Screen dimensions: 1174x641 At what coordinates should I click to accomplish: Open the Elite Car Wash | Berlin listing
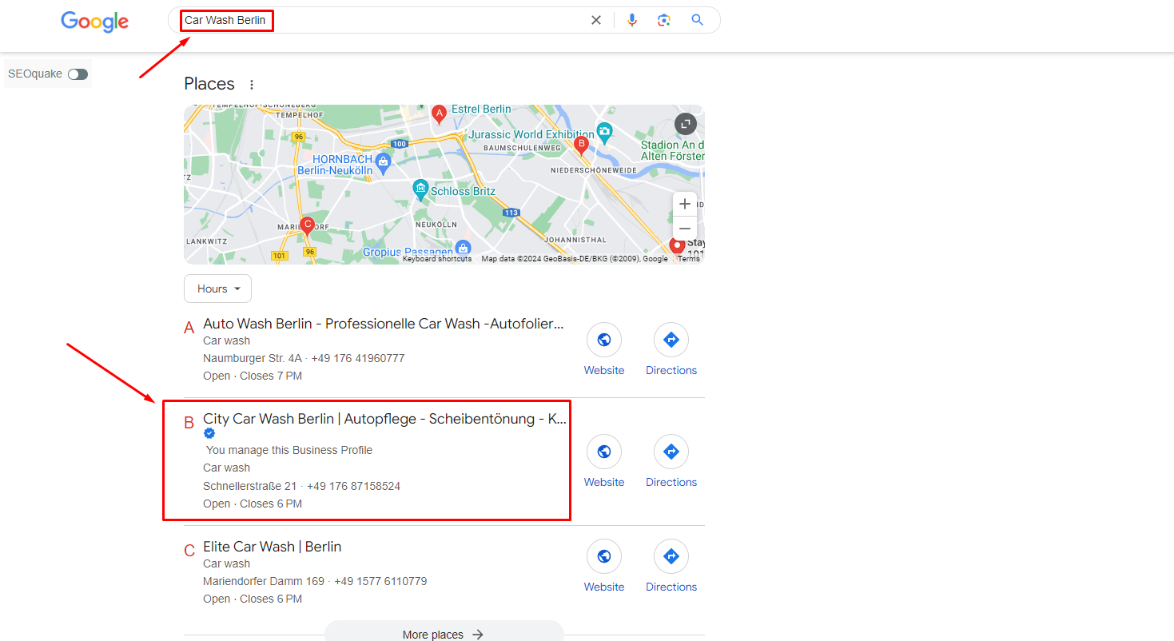click(x=272, y=547)
